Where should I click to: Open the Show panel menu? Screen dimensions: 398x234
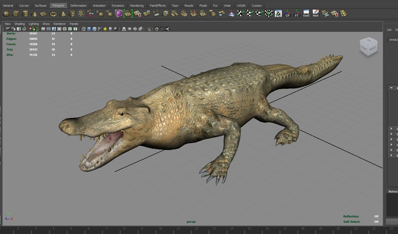click(46, 24)
